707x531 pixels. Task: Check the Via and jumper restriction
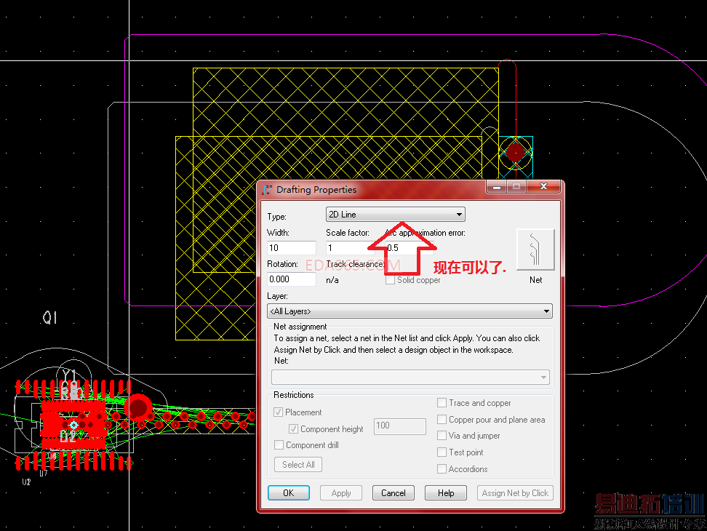coord(442,436)
